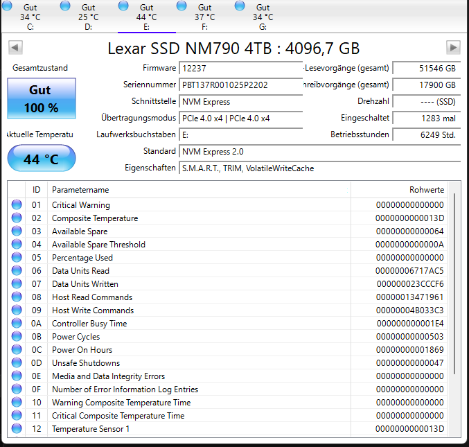Click status icon for Host Write Commands
The image size is (469, 447).
point(17,310)
